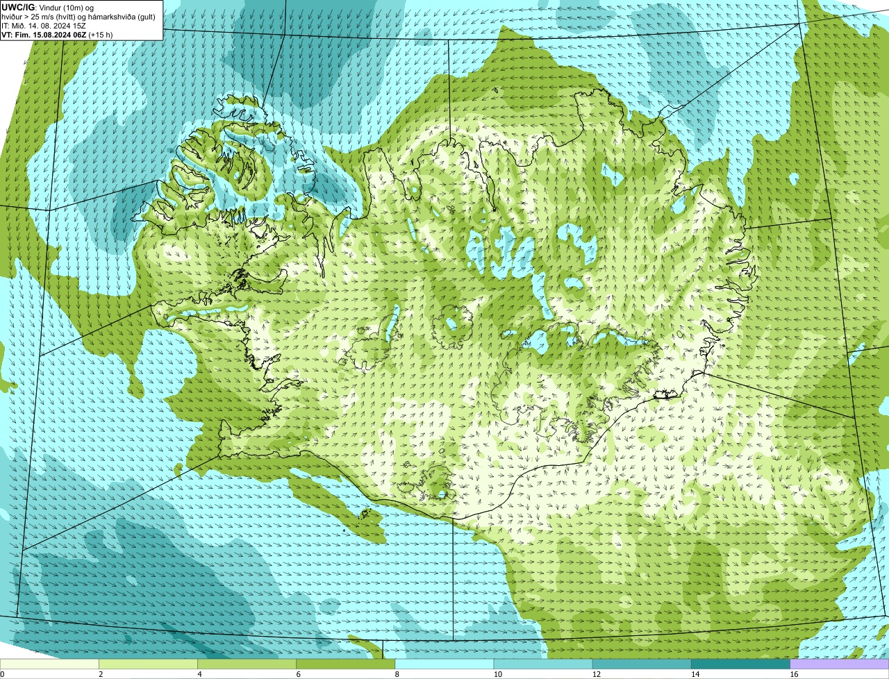Viewport: 889px width, 679px height.
Task: Click the legend scale label '6'
Action: (x=298, y=674)
